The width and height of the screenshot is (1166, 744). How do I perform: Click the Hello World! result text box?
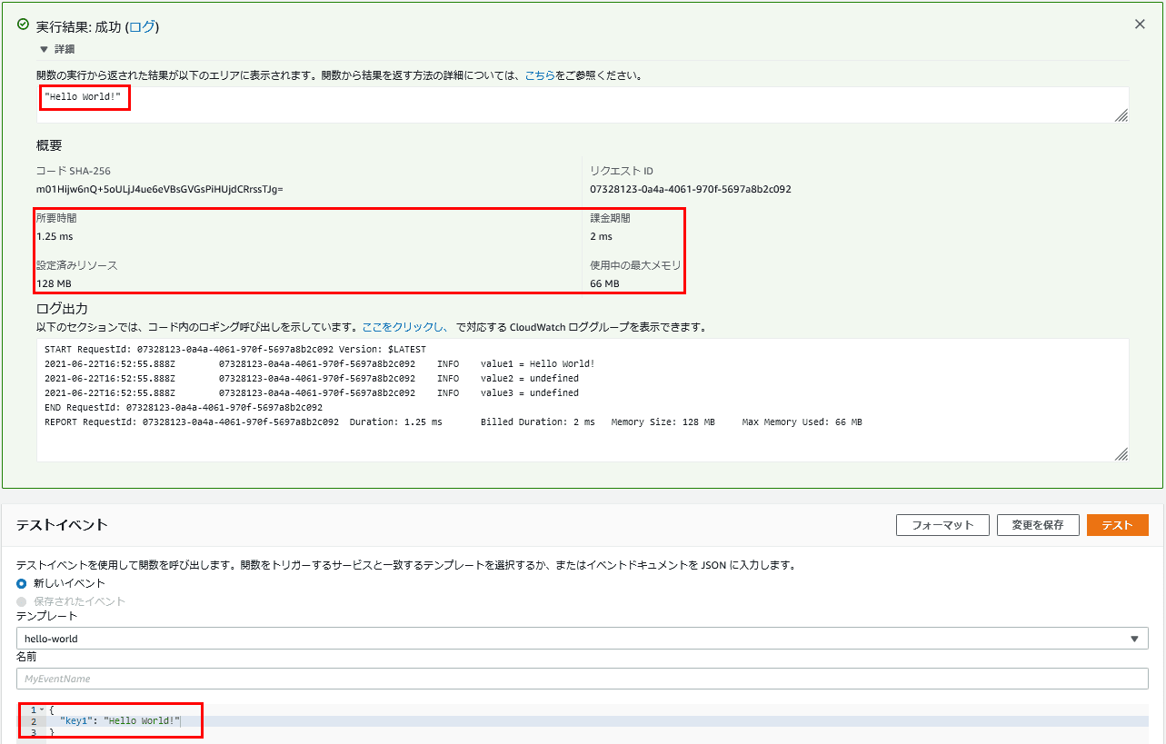[x=583, y=105]
